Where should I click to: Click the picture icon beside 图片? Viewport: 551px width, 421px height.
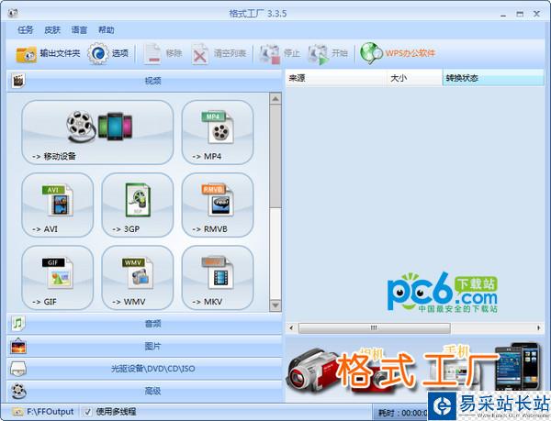click(18, 347)
